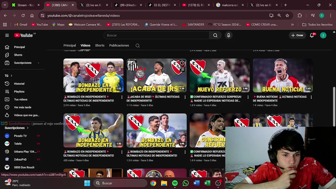Open File Explorer from the taskbar
The width and height of the screenshot is (336, 189).
tap(164, 183)
